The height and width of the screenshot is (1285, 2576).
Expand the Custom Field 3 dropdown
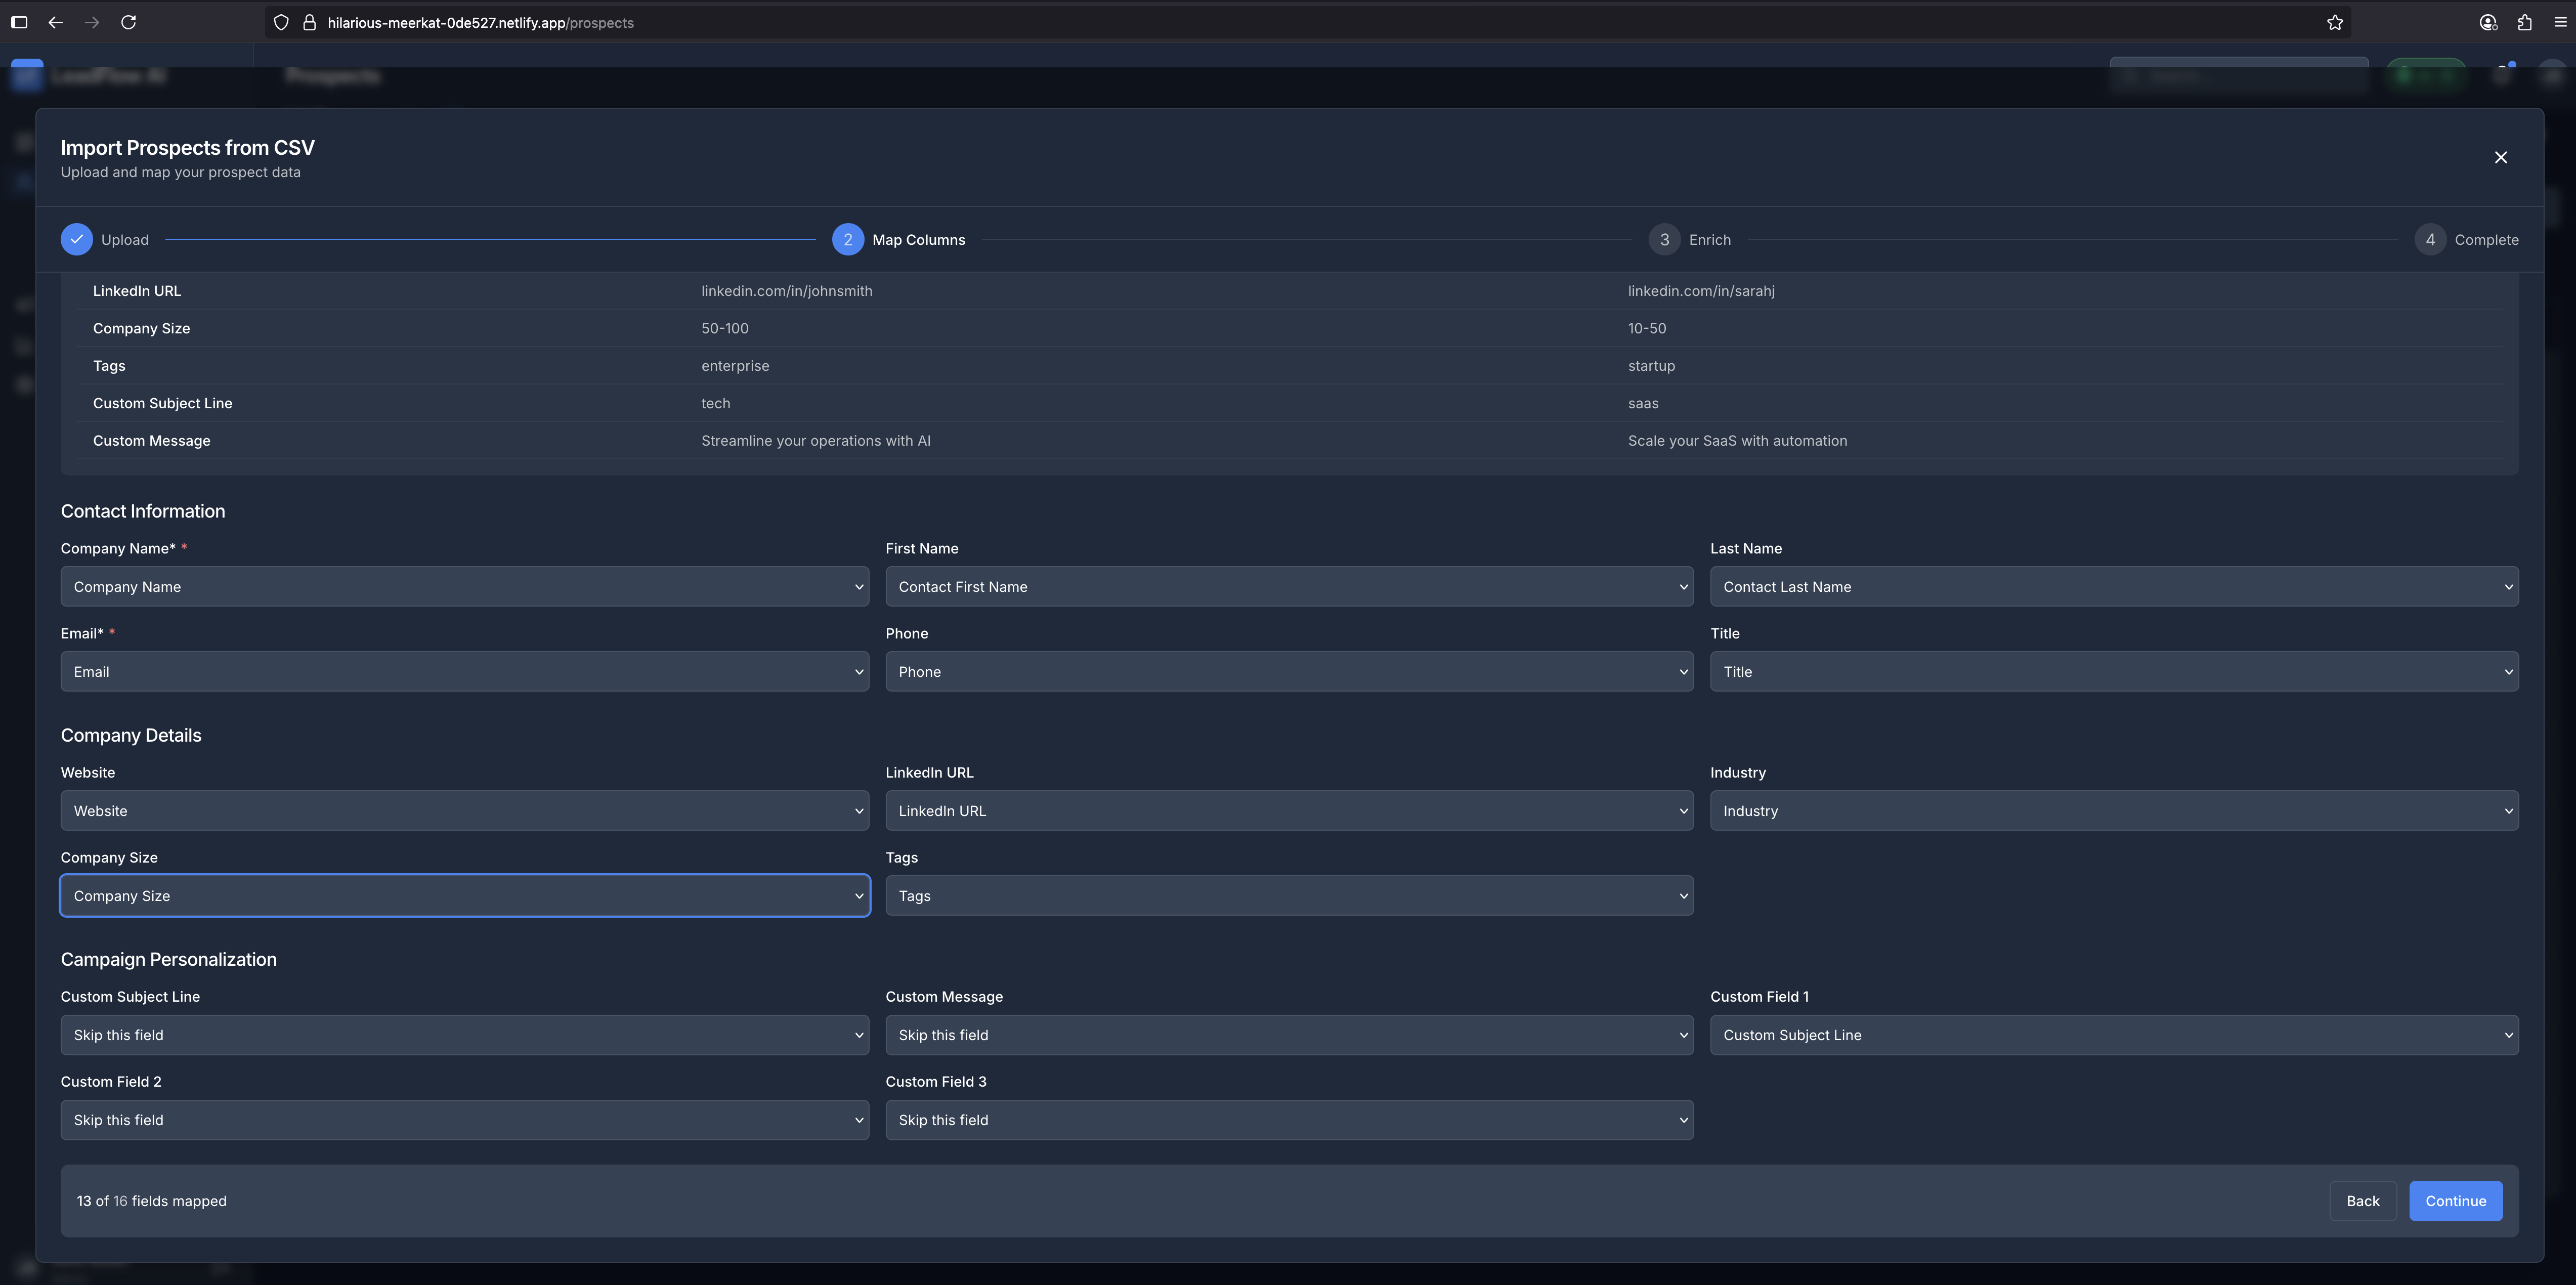click(x=1288, y=1120)
